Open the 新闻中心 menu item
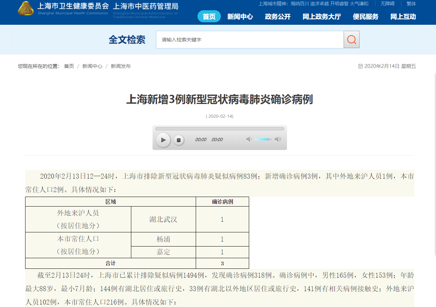The width and height of the screenshot is (436, 307). click(x=240, y=17)
